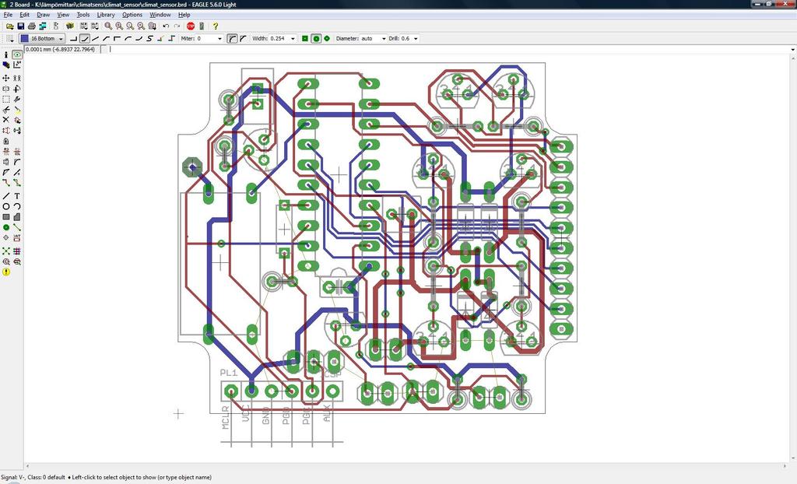Image resolution: width=797 pixels, height=484 pixels.
Task: Toggle the Show eye tool
Action: pos(16,55)
